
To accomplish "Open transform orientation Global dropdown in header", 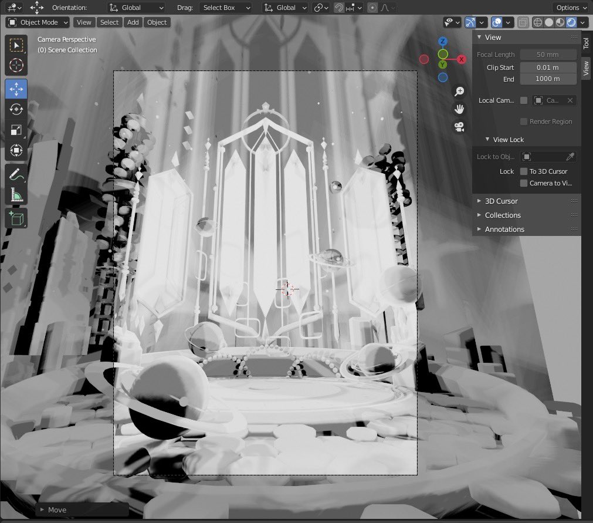I will point(286,8).
